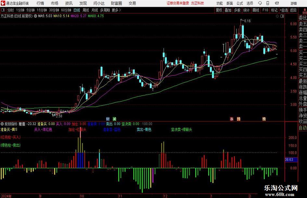Click the diamond icon above chart
The height and width of the screenshot is (198, 307).
[277, 16]
